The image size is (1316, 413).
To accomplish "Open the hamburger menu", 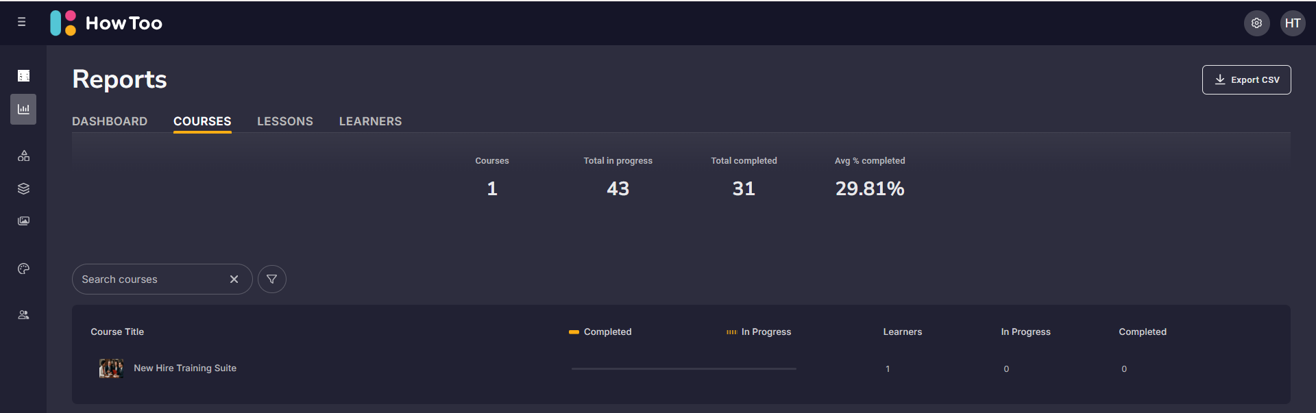I will pyautogui.click(x=22, y=22).
